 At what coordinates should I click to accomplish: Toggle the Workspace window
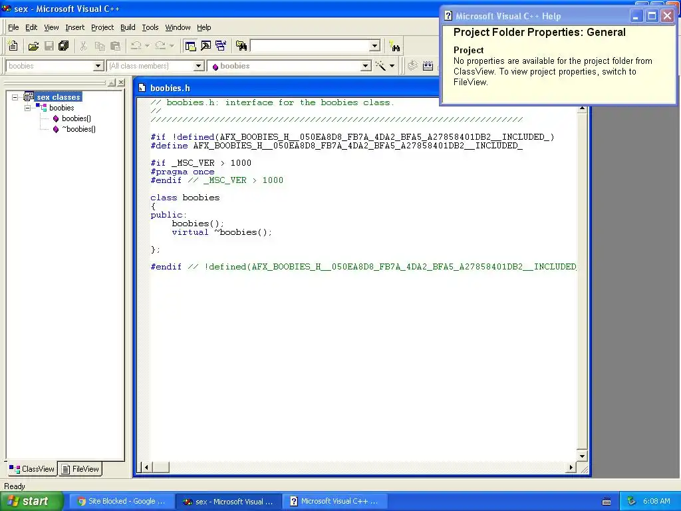click(190, 46)
